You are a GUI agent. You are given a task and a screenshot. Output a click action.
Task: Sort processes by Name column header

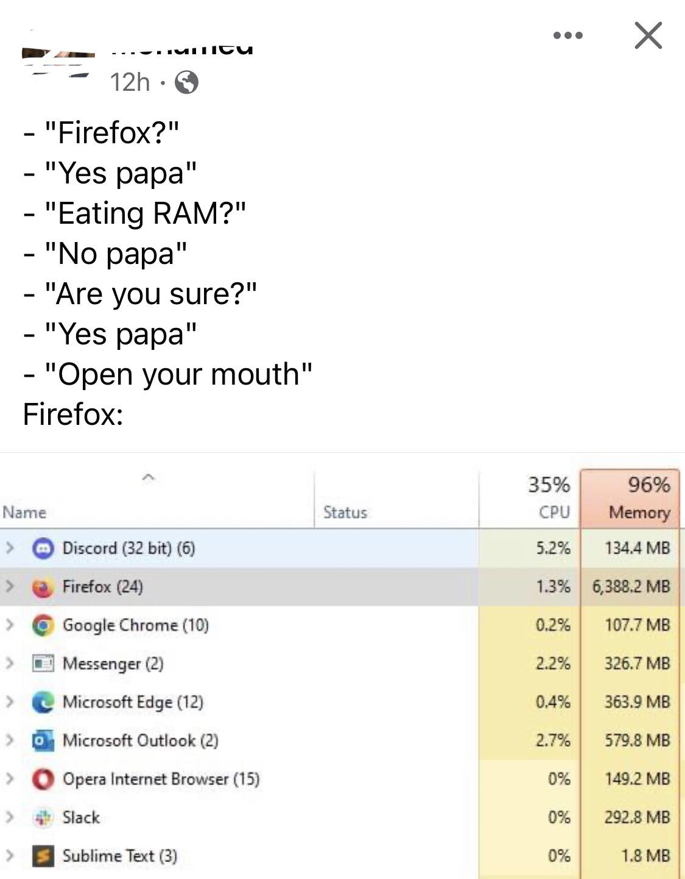click(x=24, y=512)
